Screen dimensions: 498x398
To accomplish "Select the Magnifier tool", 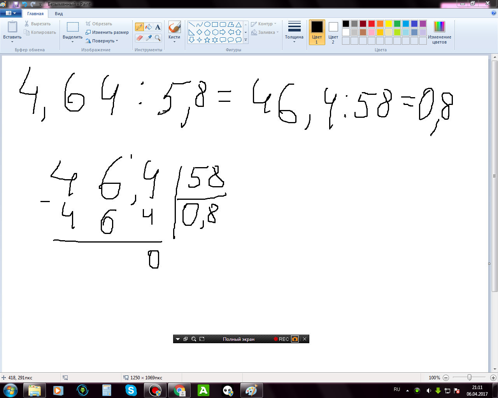I will (x=158, y=38).
